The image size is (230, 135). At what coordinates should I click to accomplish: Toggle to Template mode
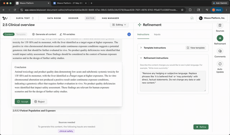(x=21, y=34)
